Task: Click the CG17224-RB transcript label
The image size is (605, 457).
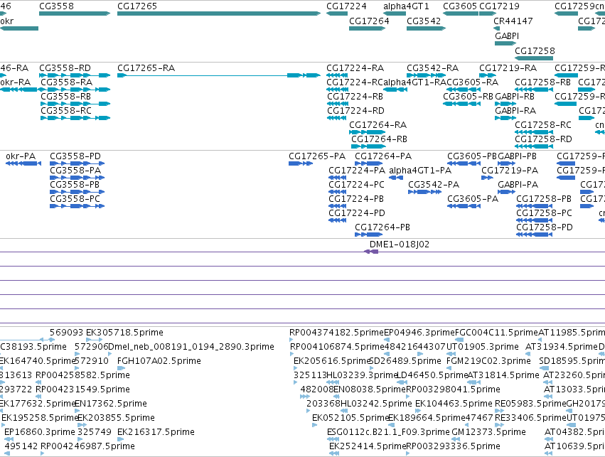Action: 355,97
